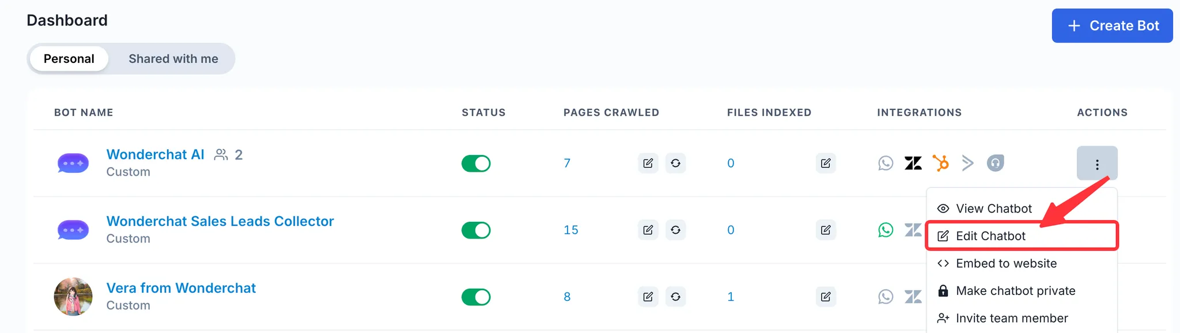Click the headset integration icon for Wonderchat AI
Image resolution: width=1180 pixels, height=333 pixels.
click(995, 164)
